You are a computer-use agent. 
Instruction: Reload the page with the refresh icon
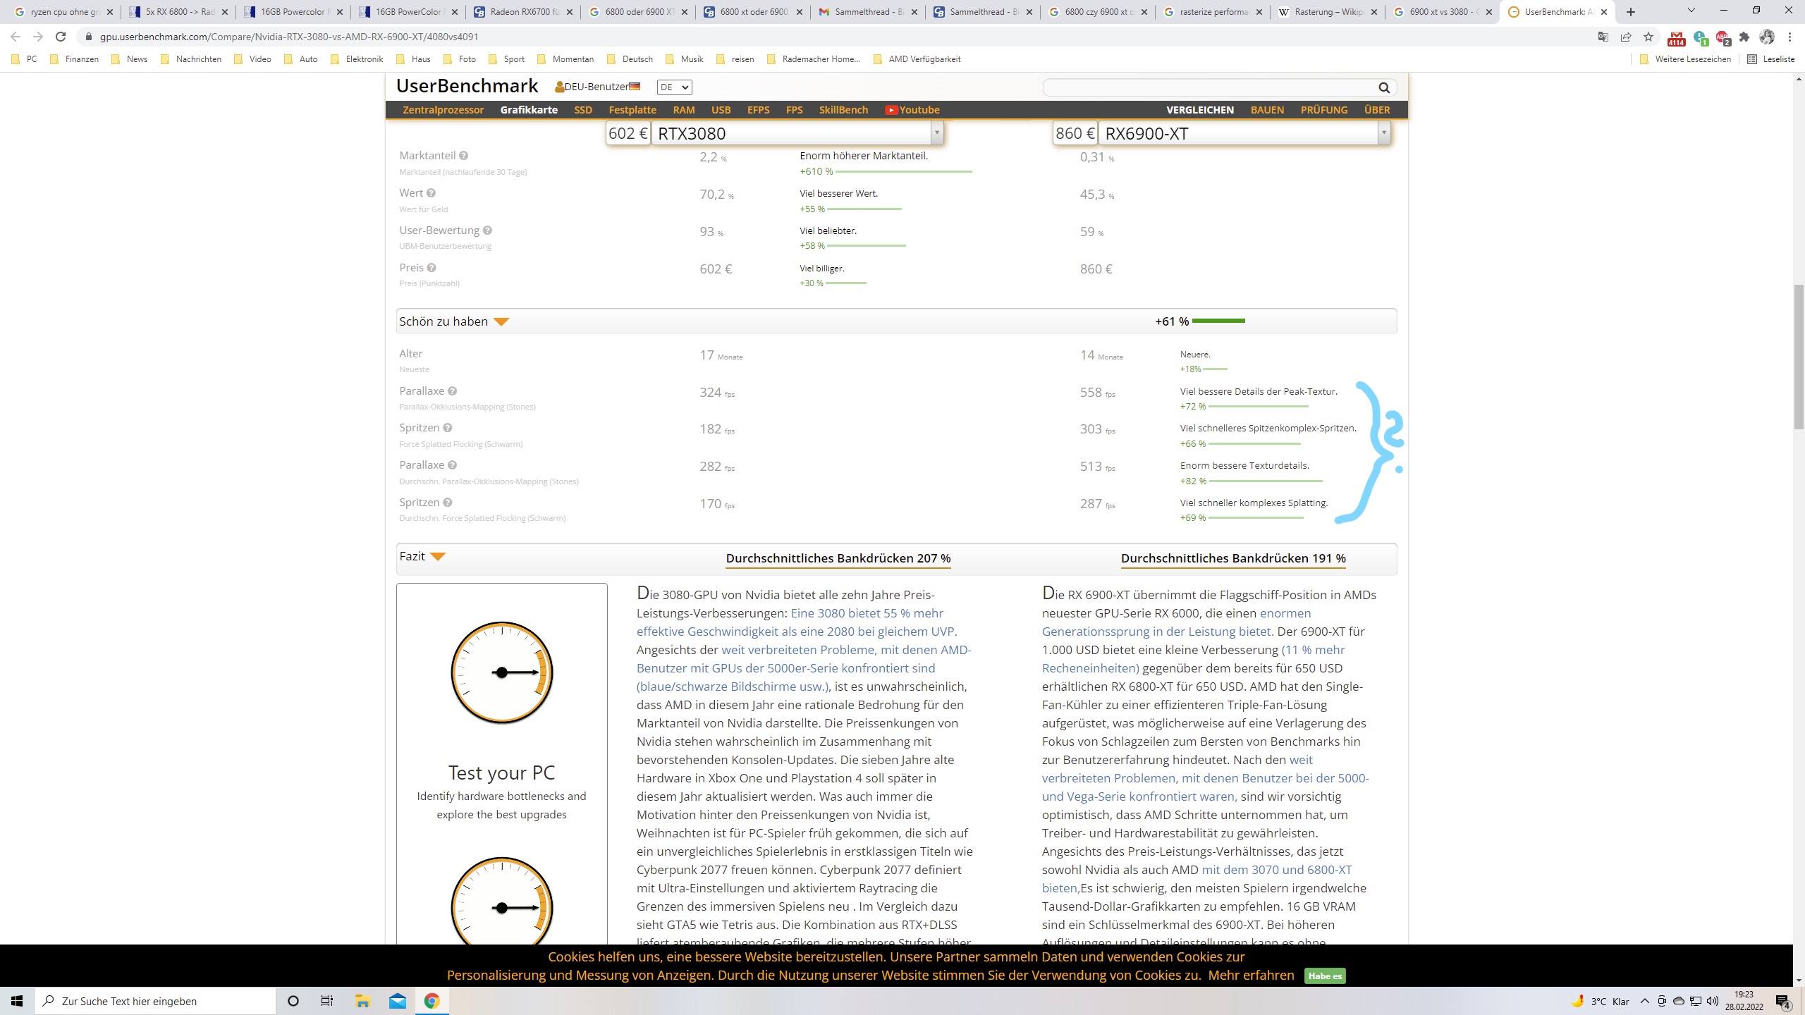tap(61, 37)
